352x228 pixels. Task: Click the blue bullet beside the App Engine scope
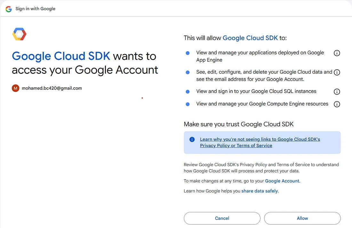tap(188, 54)
